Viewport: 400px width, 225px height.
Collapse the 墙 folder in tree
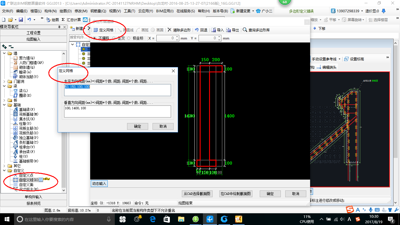[4, 53]
